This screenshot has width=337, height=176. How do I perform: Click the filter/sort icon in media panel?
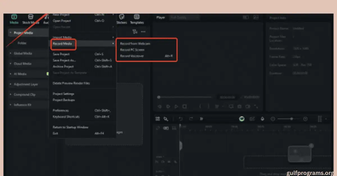pos(135,32)
